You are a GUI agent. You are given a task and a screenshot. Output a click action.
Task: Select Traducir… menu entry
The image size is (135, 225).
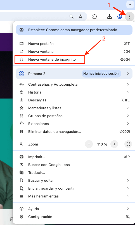click(74, 173)
